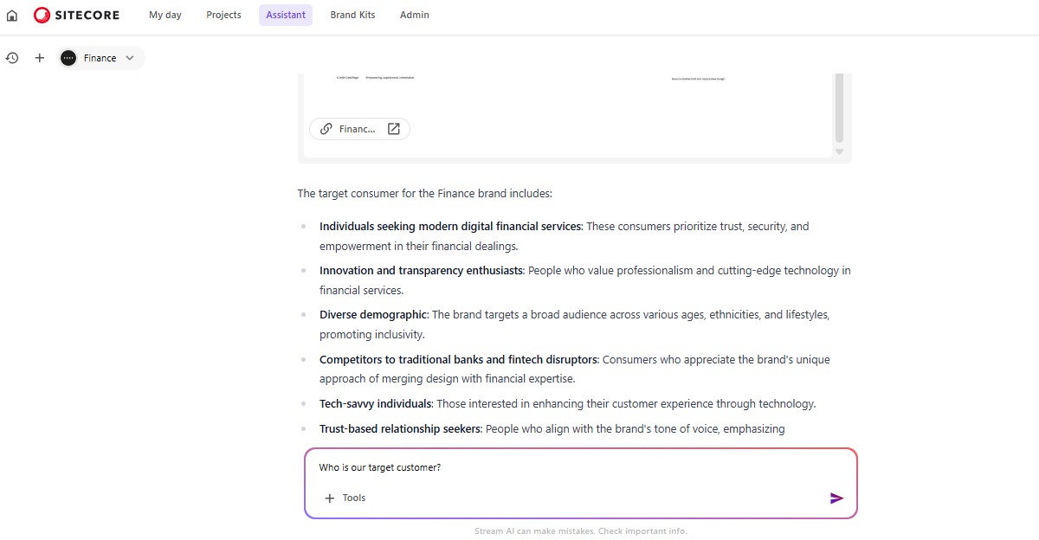
Task: Click the Sitecore logo
Action: tap(77, 15)
